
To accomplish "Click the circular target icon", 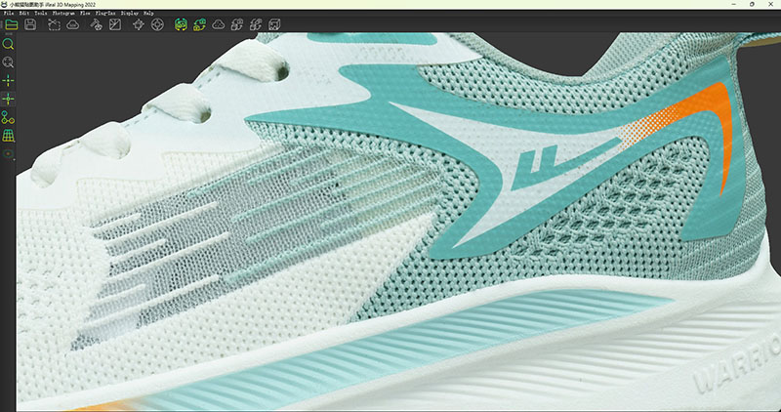I will (x=157, y=24).
